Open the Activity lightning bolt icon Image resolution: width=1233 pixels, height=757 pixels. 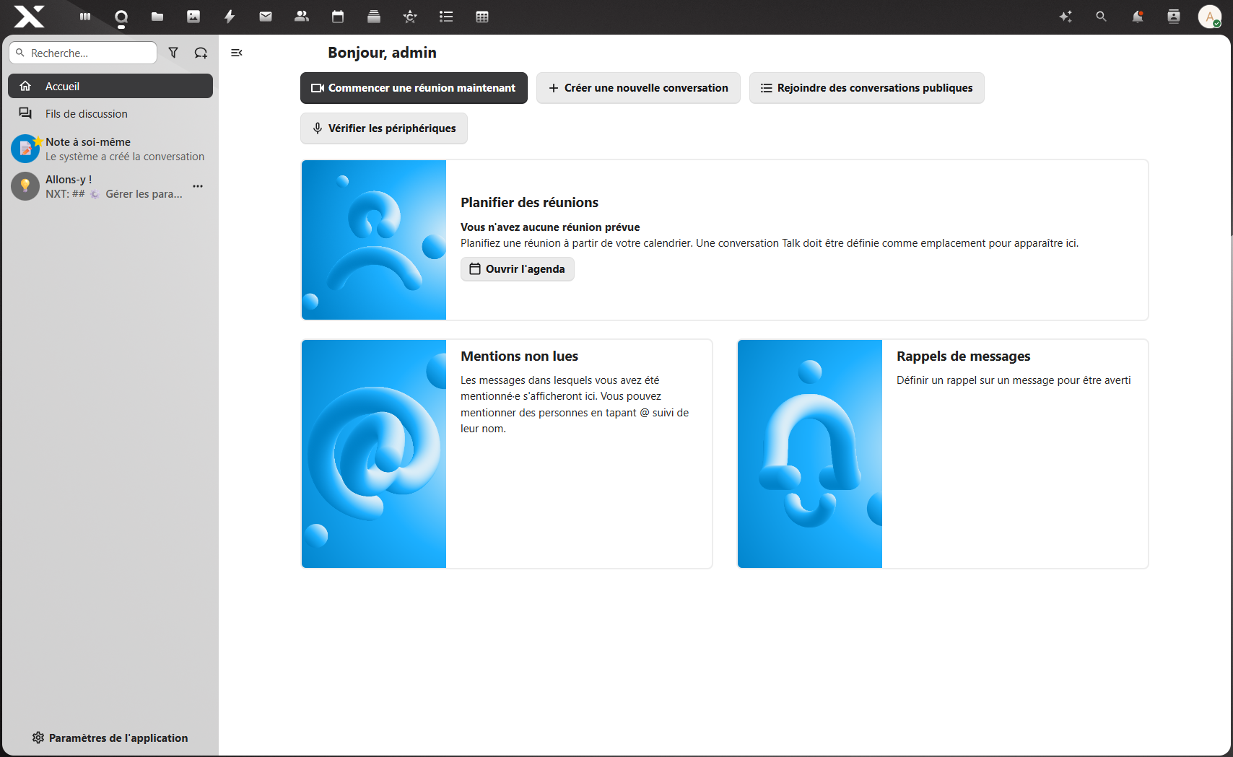(x=230, y=17)
